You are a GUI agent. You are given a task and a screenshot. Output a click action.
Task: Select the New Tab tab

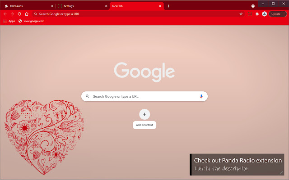135,6
